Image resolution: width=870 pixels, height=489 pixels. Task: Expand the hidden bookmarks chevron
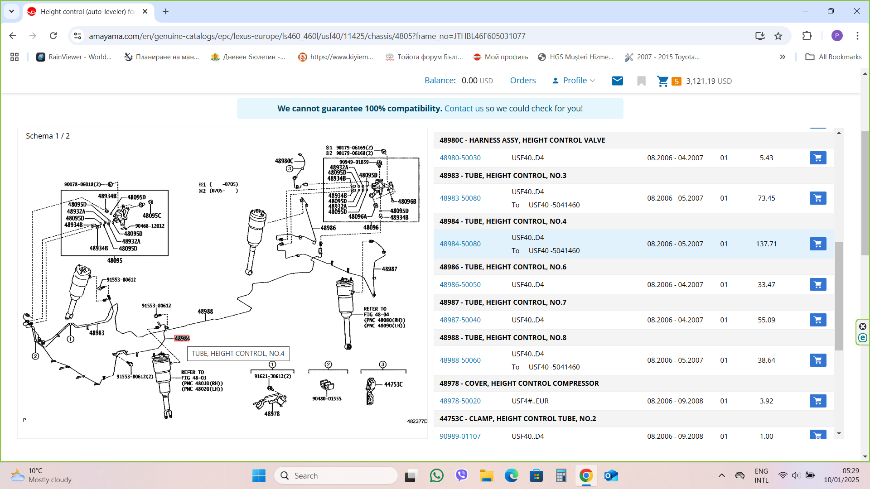pyautogui.click(x=783, y=57)
